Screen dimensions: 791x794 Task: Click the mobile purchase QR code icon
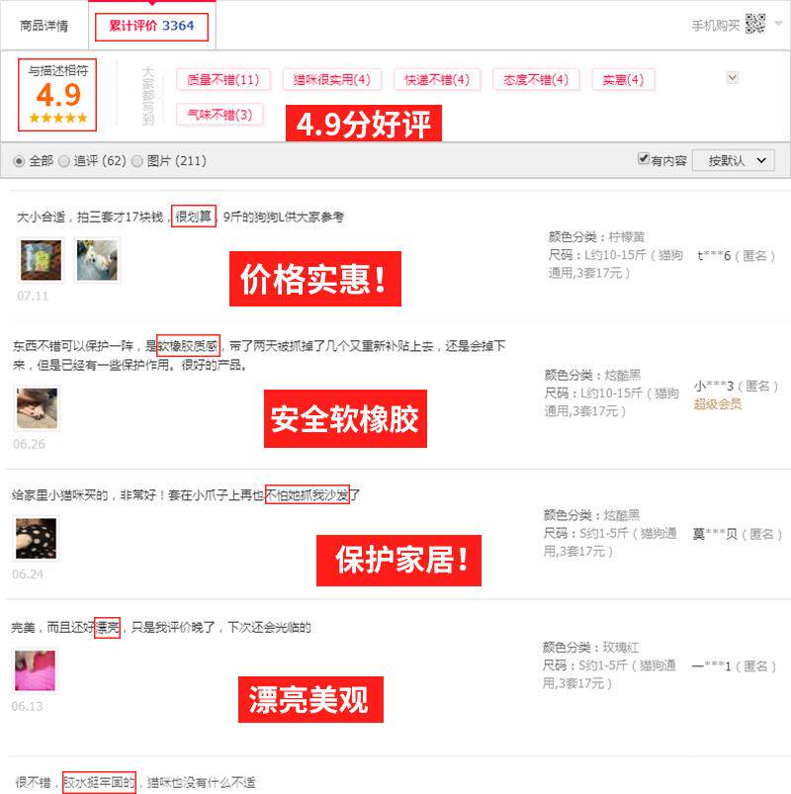(755, 24)
